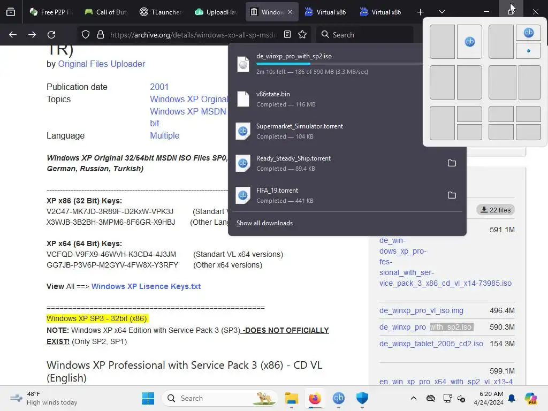Switch to the UploadHaven tab

[216, 12]
